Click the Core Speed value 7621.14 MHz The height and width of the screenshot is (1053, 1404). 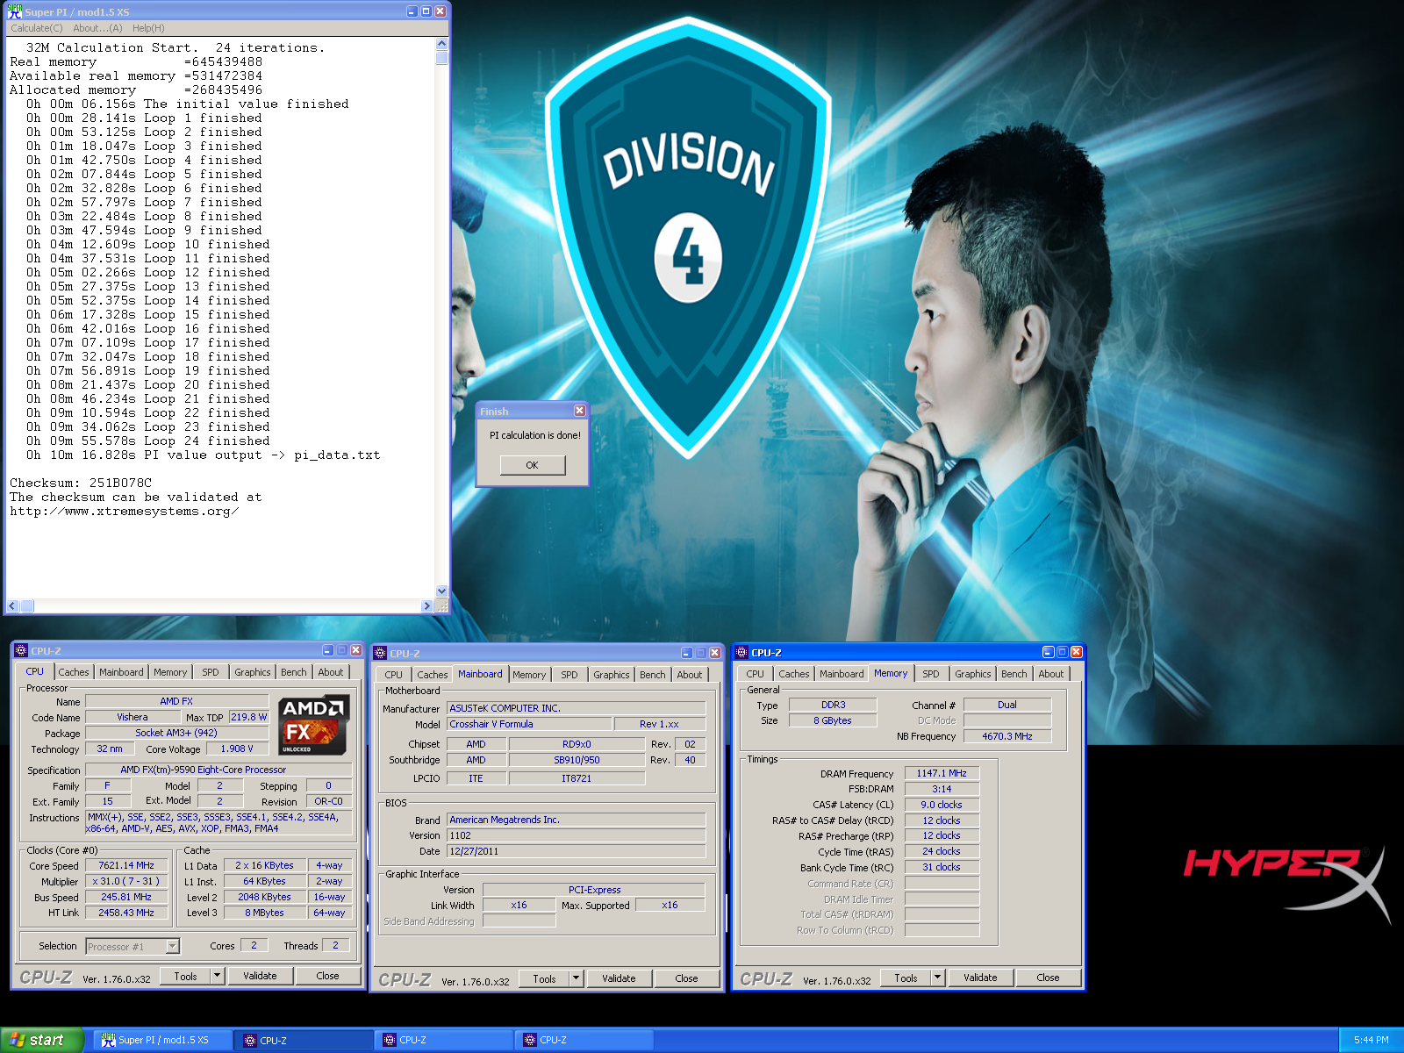126,865
